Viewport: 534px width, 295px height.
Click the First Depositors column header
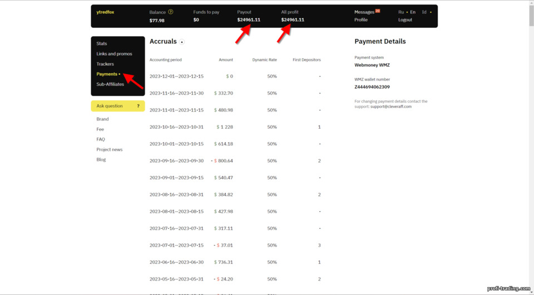307,60
